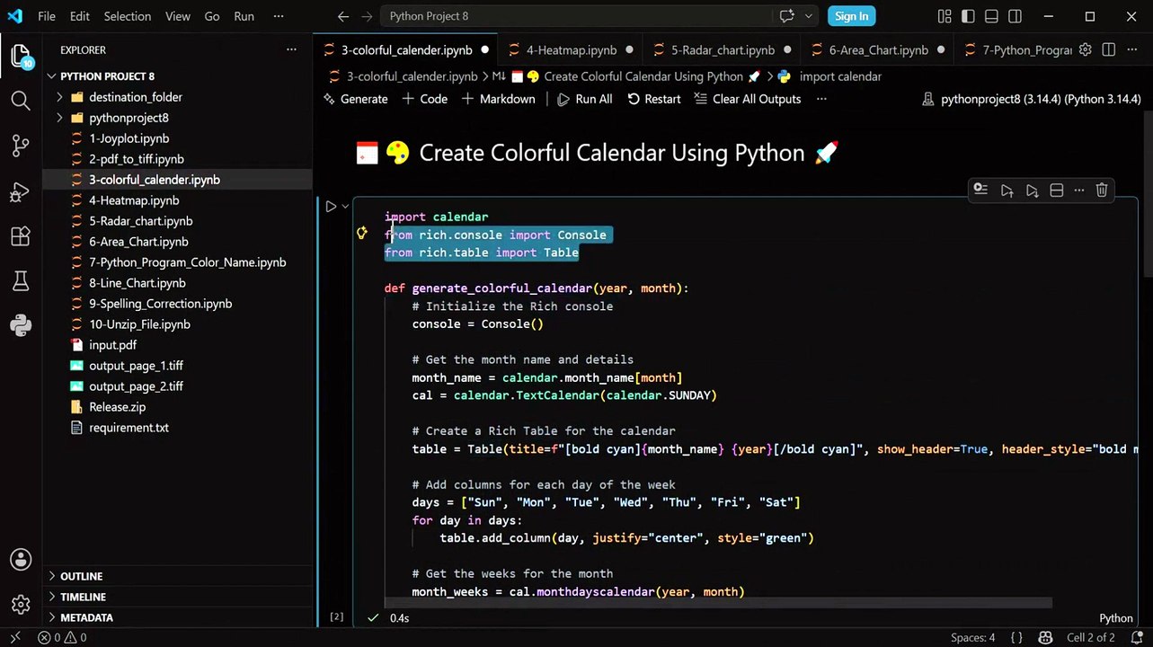Switch to the 6-Area_Chart.ipynb tab
The height and width of the screenshot is (647, 1153).
878,49
